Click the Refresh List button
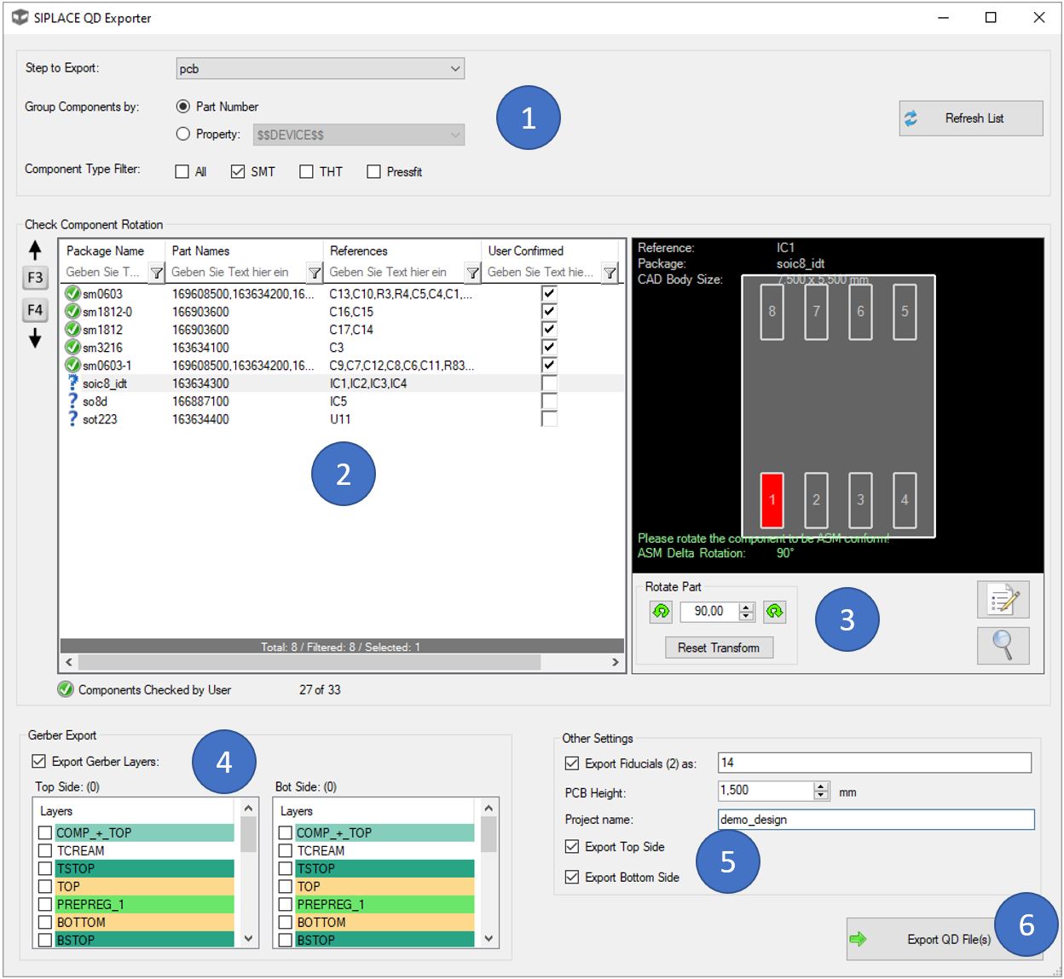Viewport: 1064px width, 979px height. 971,118
